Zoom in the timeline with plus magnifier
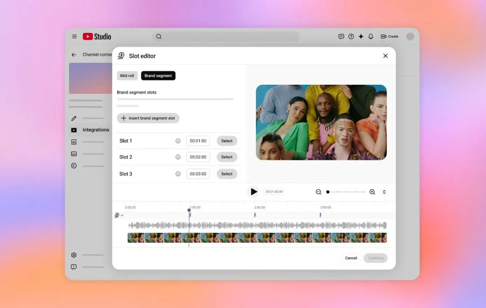The width and height of the screenshot is (486, 308). point(372,192)
